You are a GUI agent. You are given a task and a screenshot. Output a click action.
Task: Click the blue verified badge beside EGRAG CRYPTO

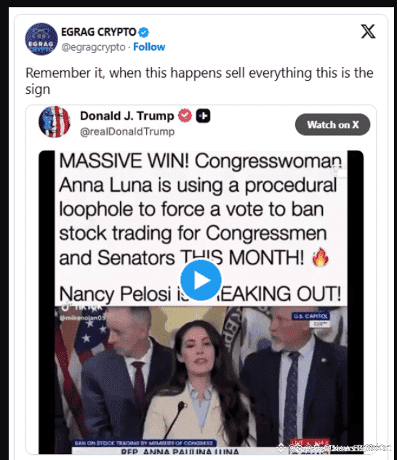pyautogui.click(x=143, y=32)
